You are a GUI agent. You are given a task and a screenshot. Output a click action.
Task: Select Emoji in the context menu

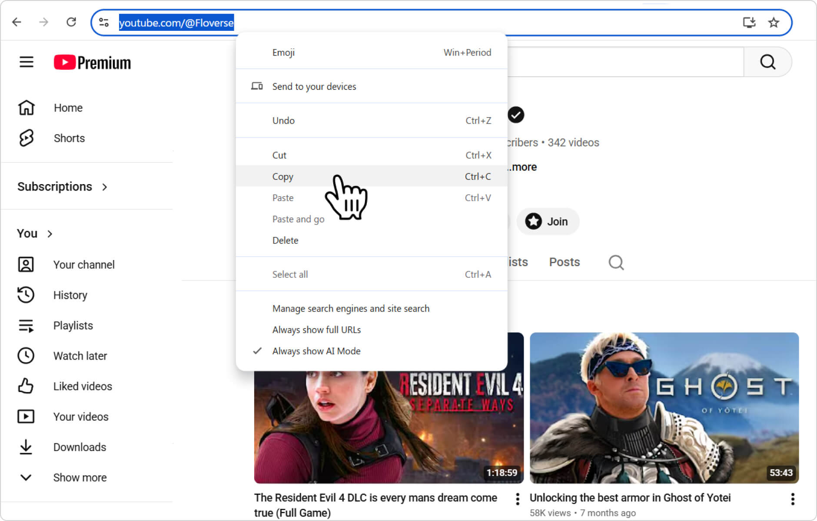372,53
